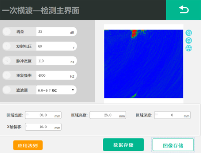Zoom in on the ultrasonic image

(x=189, y=33)
